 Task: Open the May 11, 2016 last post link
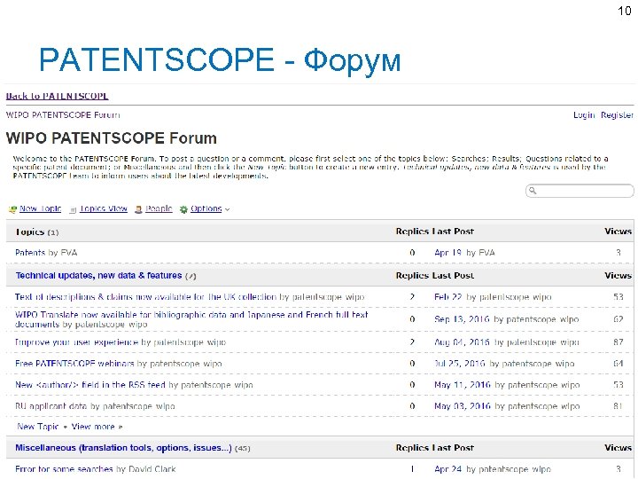(x=463, y=385)
